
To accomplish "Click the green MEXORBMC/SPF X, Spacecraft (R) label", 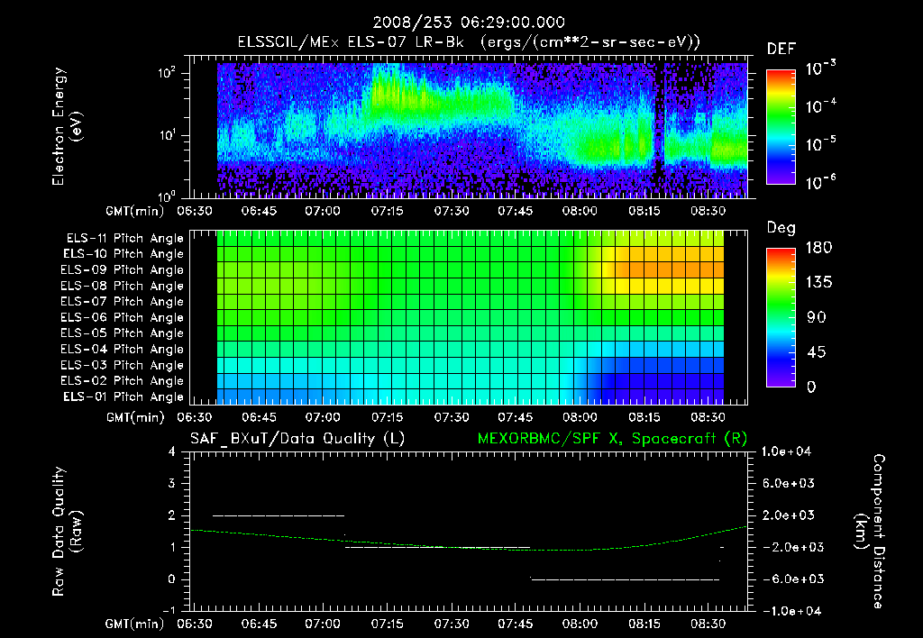I will tap(612, 439).
